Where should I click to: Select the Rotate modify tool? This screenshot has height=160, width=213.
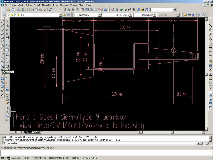[7, 46]
